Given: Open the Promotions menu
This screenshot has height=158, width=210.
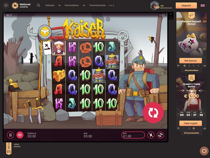Looking at the screenshot, I should pos(72,5).
